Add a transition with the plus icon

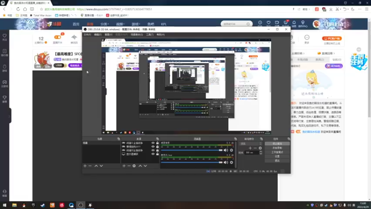tap(250, 148)
